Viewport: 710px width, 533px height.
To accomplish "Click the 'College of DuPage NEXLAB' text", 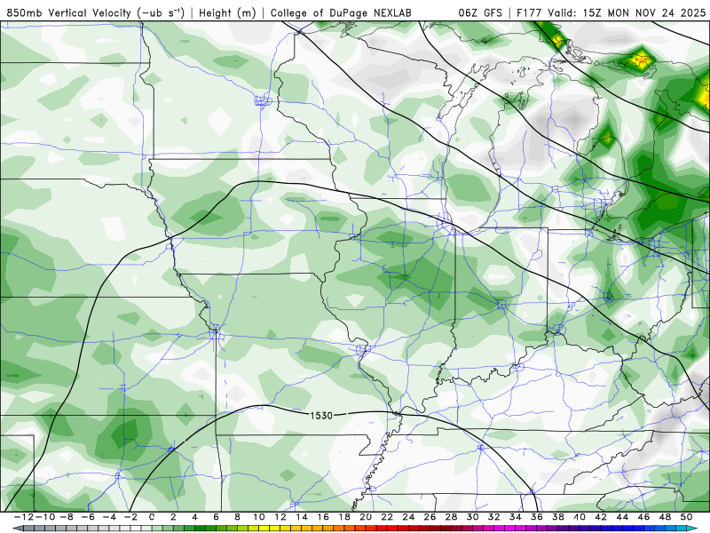I will [341, 12].
